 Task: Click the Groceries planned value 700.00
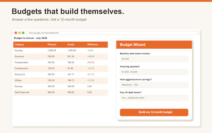coord(51,56)
